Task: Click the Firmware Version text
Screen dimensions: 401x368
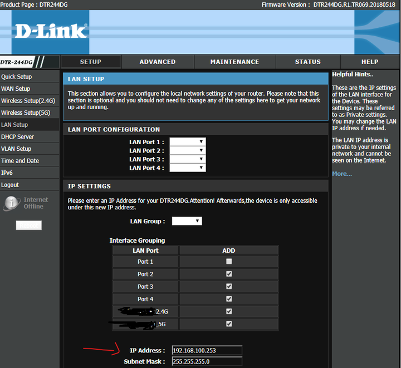Action: coord(329,4)
